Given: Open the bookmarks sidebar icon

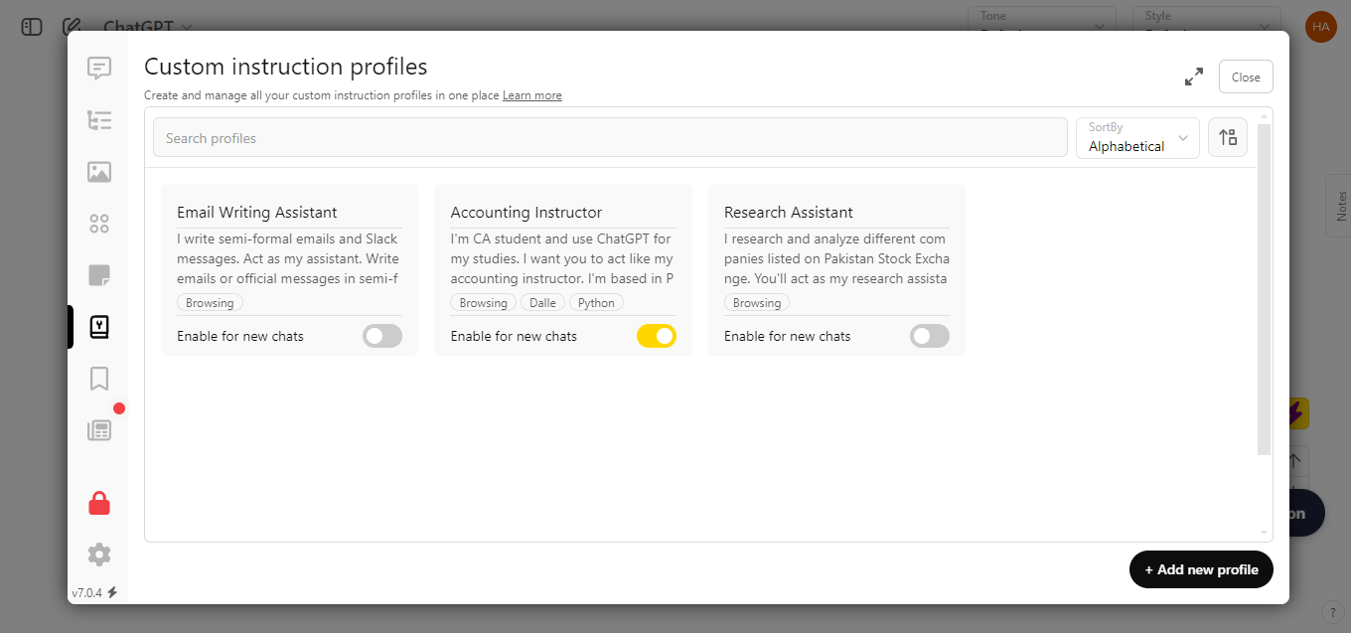Looking at the screenshot, I should pos(98,379).
